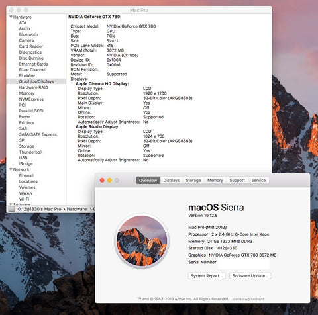This screenshot has height=315, width=318.
Task: Click the VRAM 3072 MB value
Action: click(115, 50)
